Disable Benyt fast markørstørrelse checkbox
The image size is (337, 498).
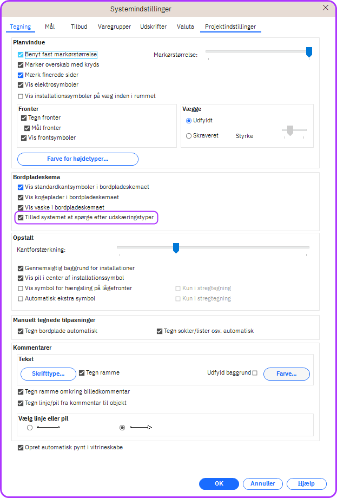pyautogui.click(x=21, y=55)
